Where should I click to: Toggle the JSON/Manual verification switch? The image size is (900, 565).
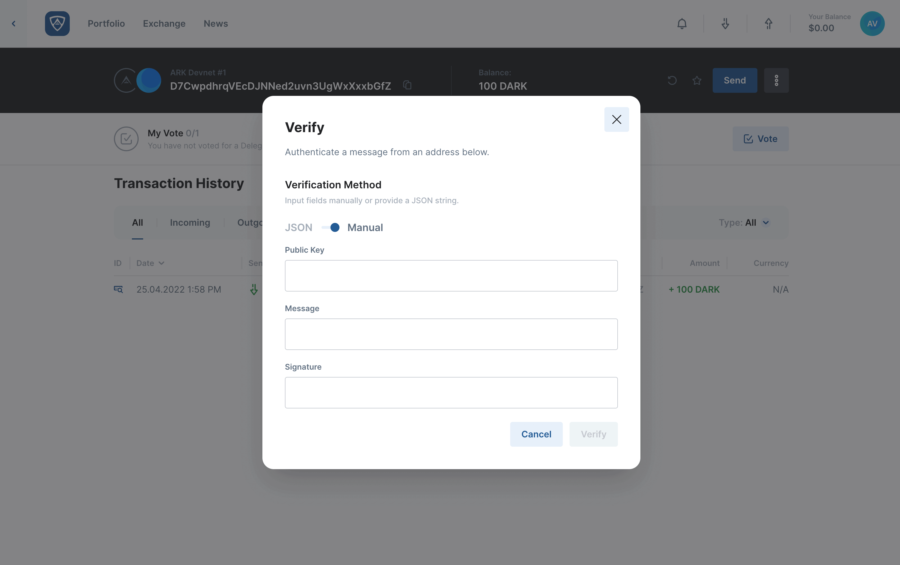point(331,227)
